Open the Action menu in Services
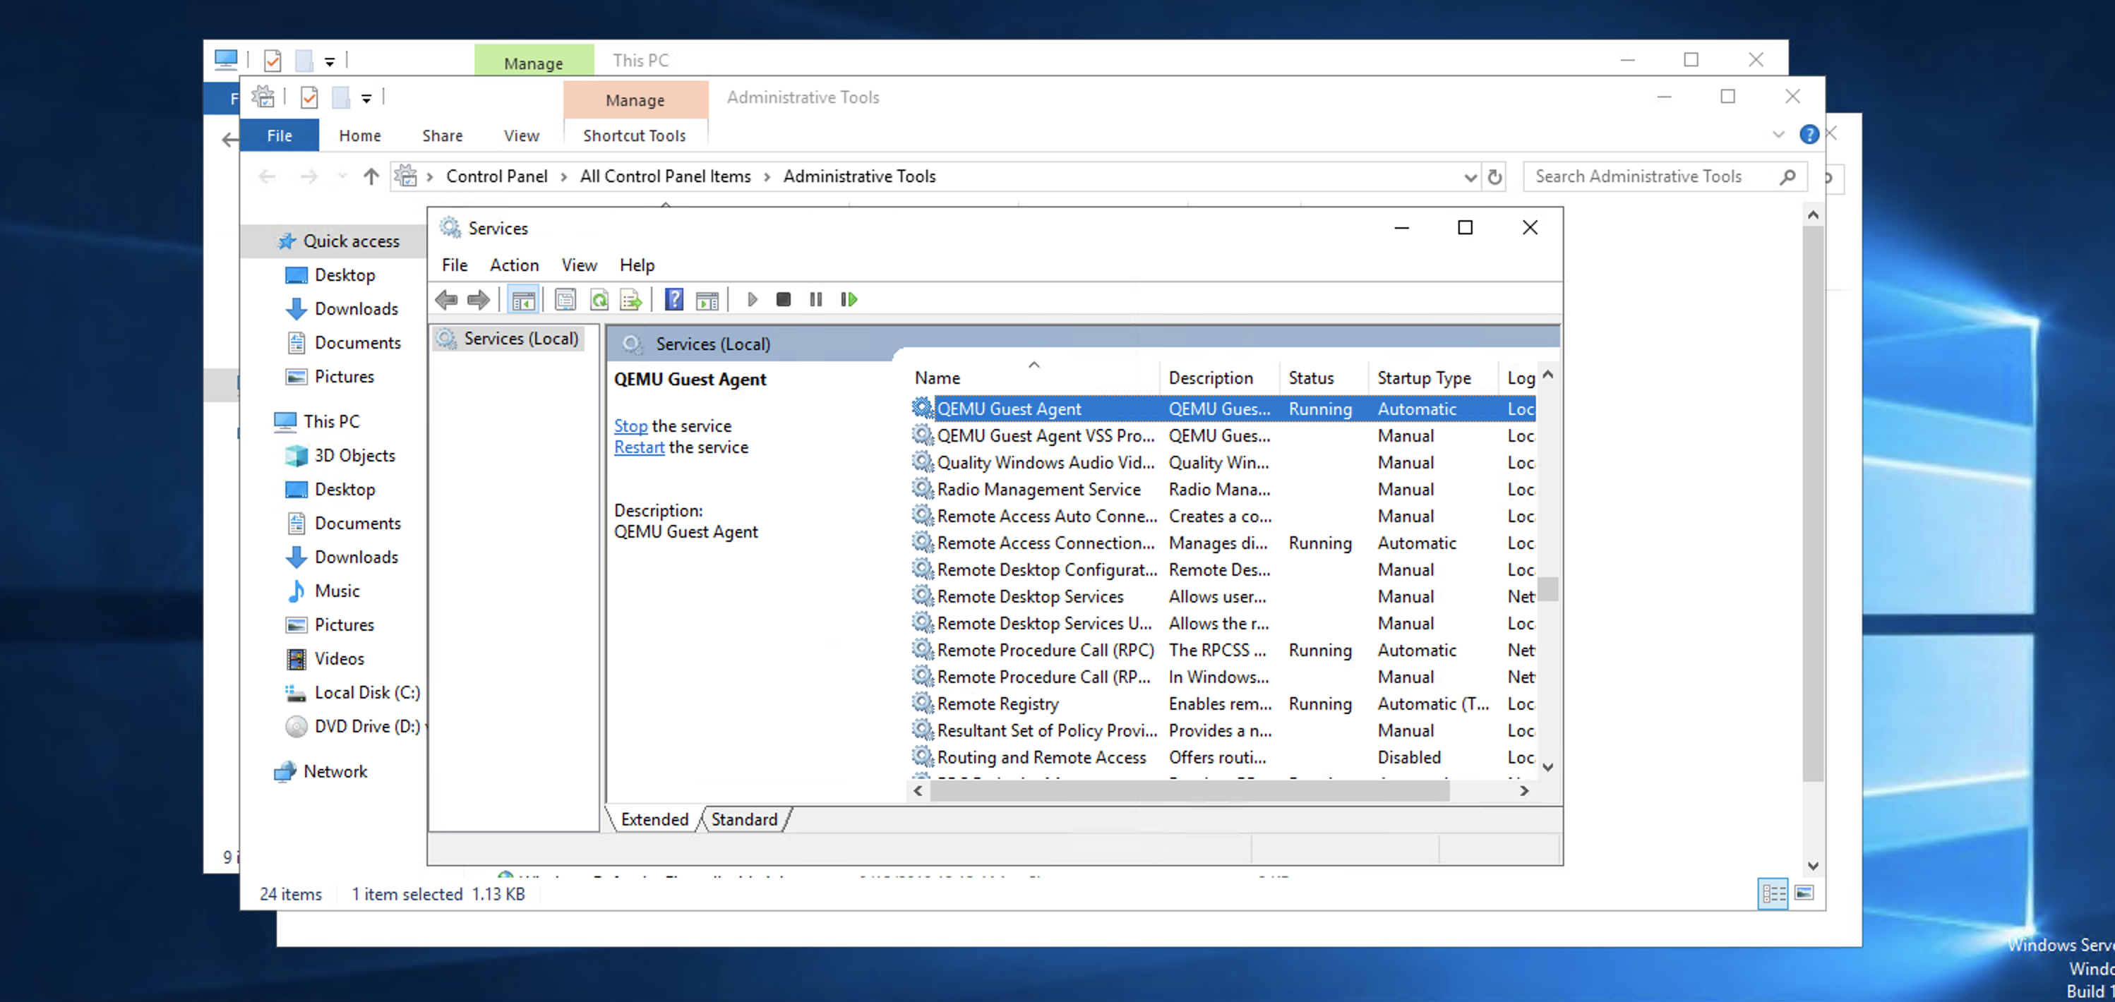The image size is (2115, 1002). [x=514, y=265]
